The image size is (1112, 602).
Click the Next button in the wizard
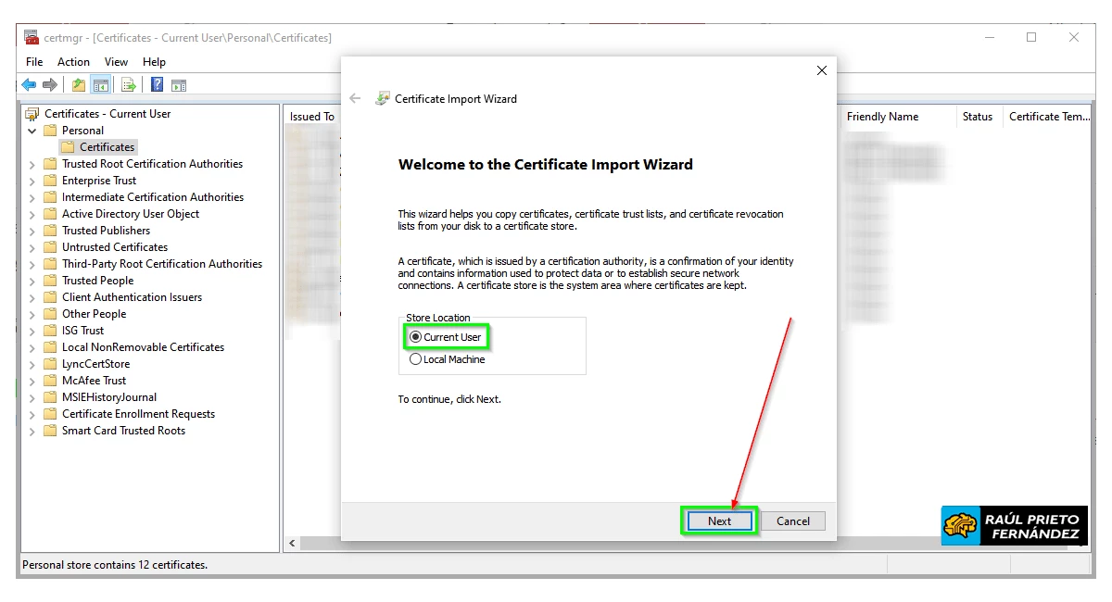[718, 520]
